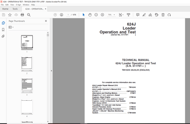Select page 2 thumbnail
This screenshot has width=190, height=124.
[x=27, y=64]
